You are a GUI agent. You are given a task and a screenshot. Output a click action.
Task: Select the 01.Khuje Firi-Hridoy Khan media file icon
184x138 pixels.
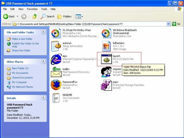(x=56, y=33)
